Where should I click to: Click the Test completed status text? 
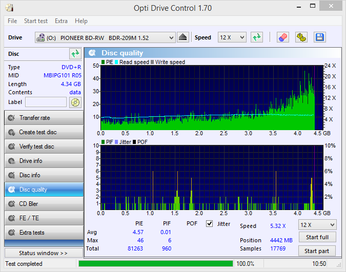(24, 264)
